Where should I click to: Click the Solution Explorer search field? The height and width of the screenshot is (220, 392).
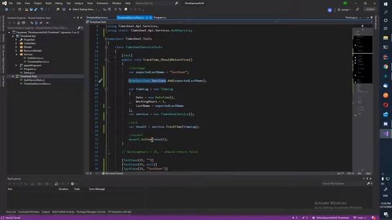[x=42, y=28]
